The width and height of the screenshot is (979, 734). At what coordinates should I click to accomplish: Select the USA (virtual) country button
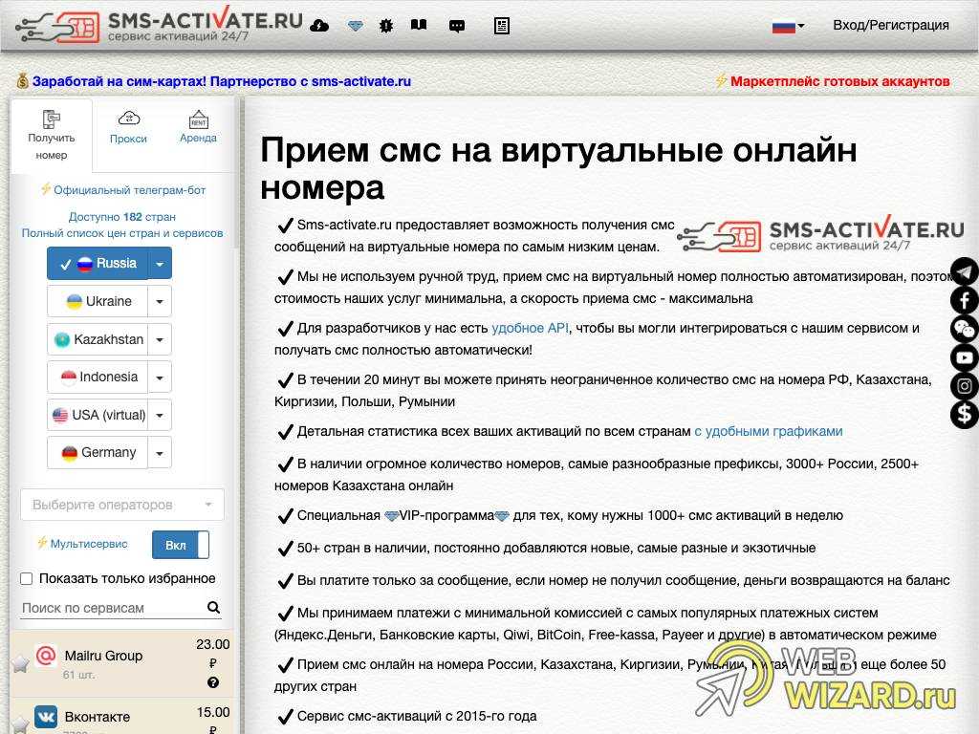pyautogui.click(x=98, y=415)
